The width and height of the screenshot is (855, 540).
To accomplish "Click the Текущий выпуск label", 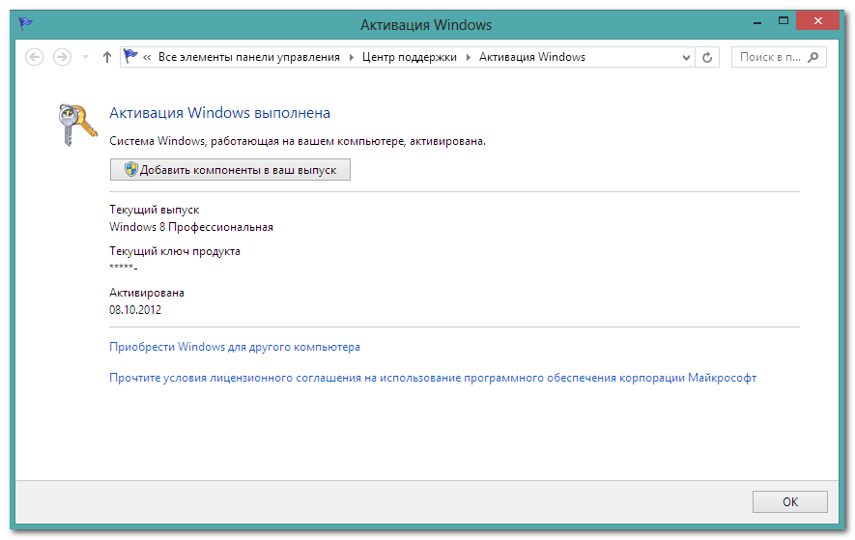I will coord(155,210).
